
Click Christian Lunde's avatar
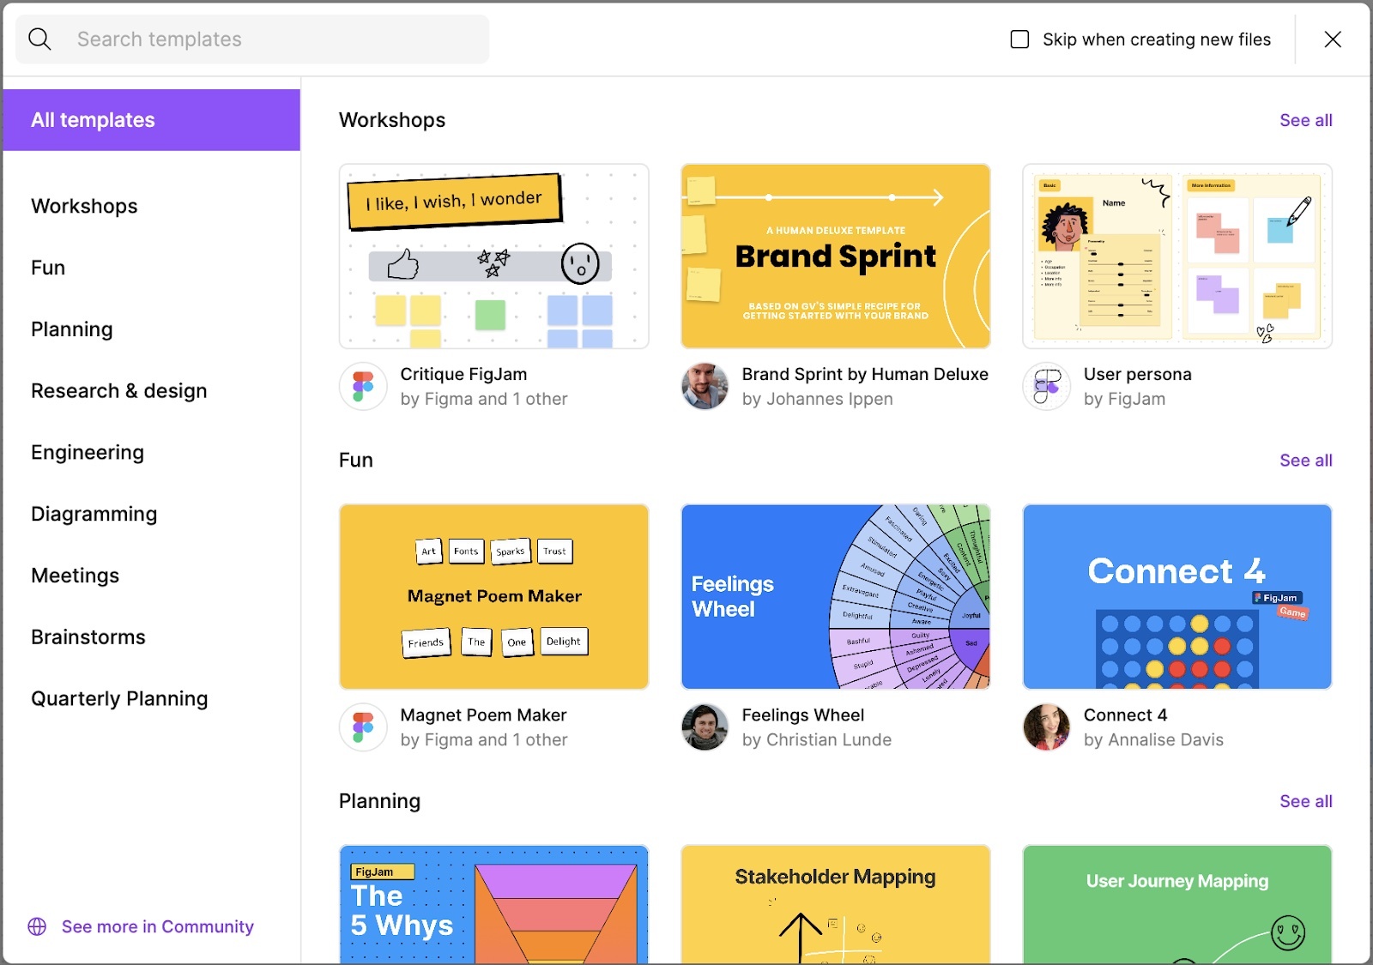(705, 727)
